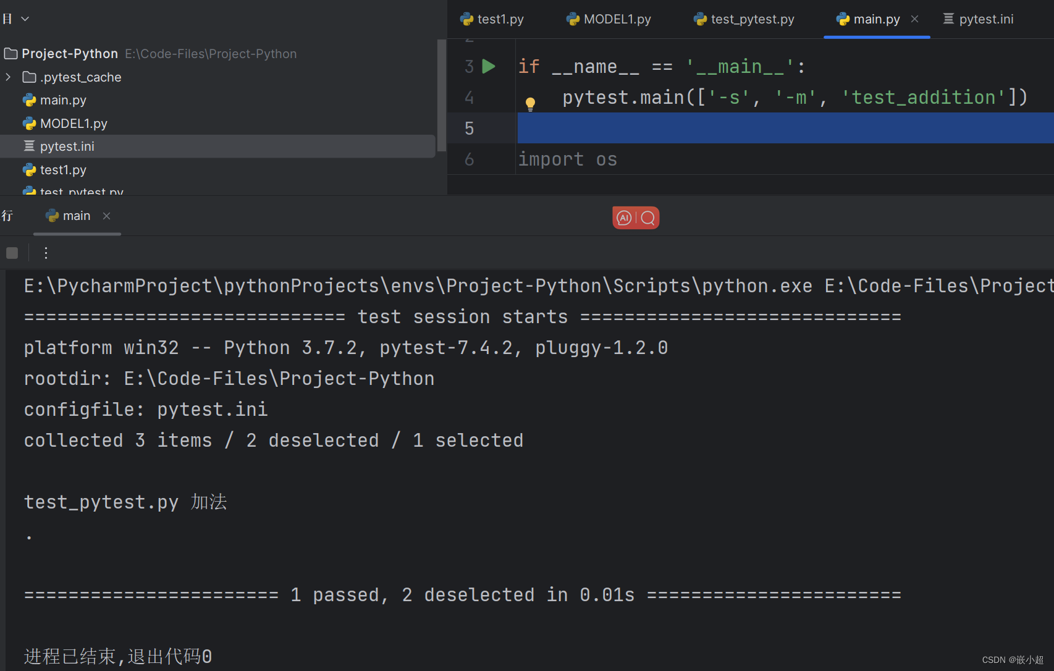Click the 'import os' code line

[568, 159]
